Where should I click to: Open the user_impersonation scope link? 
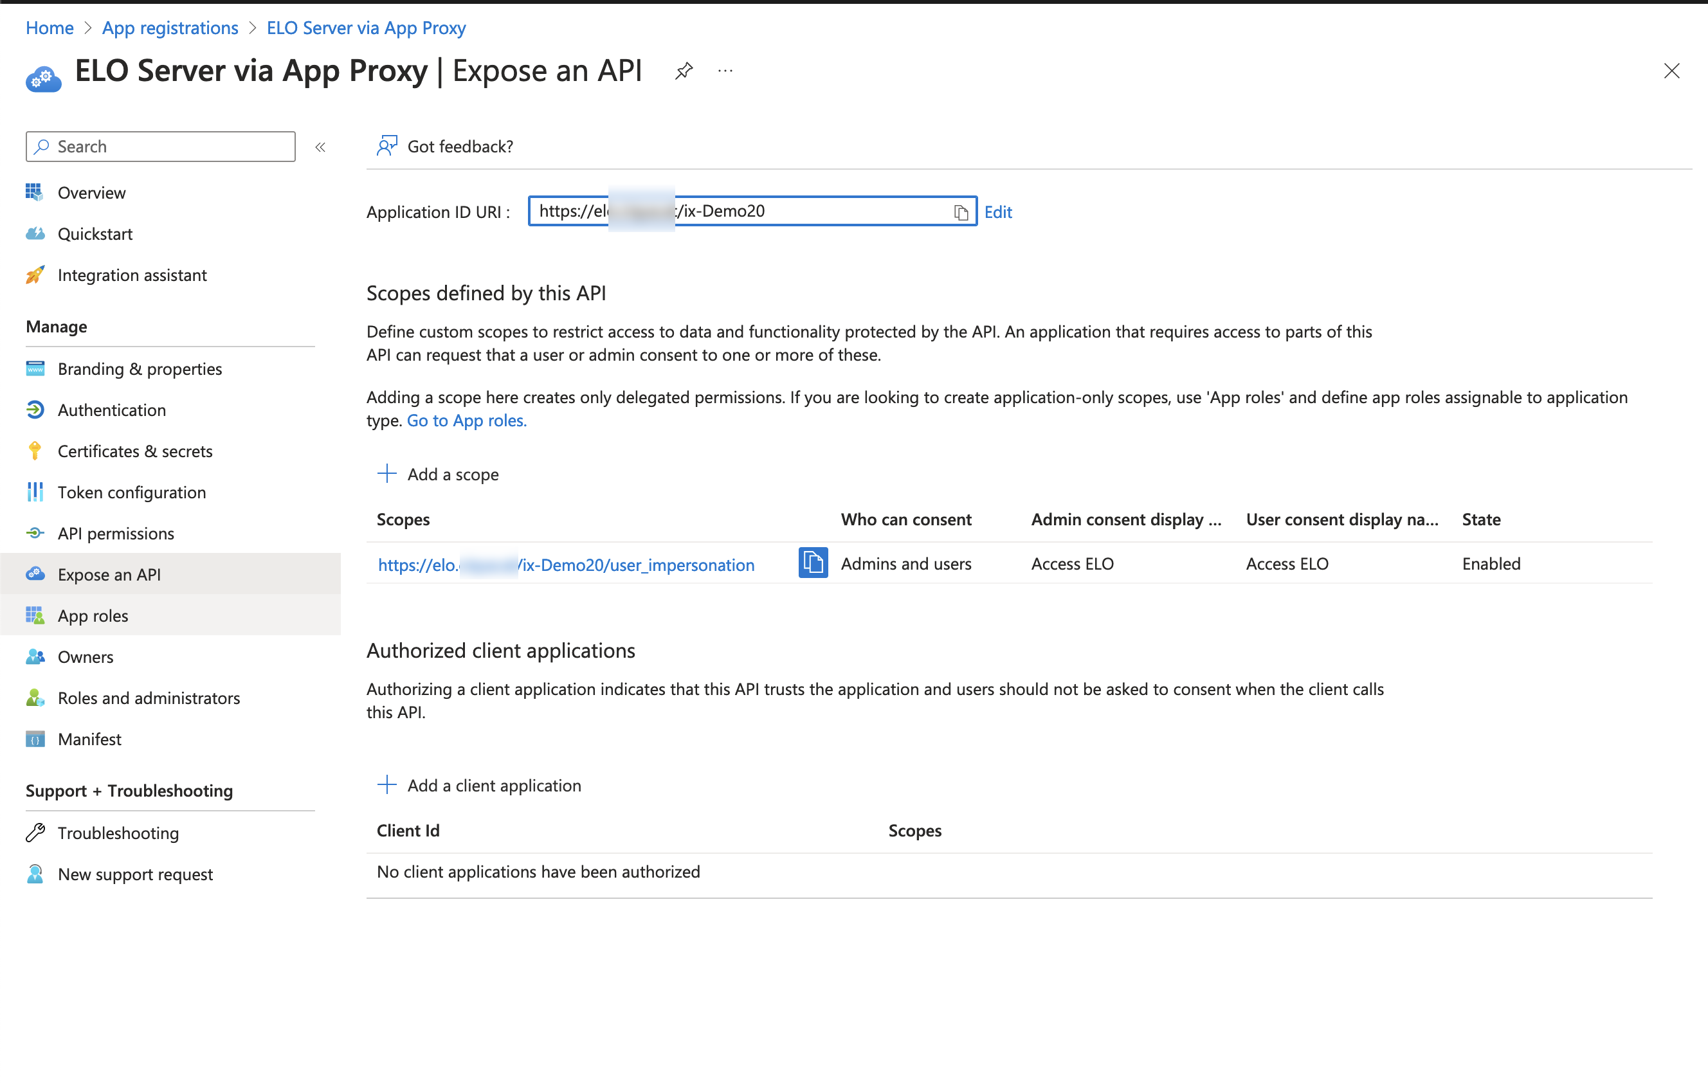[565, 565]
